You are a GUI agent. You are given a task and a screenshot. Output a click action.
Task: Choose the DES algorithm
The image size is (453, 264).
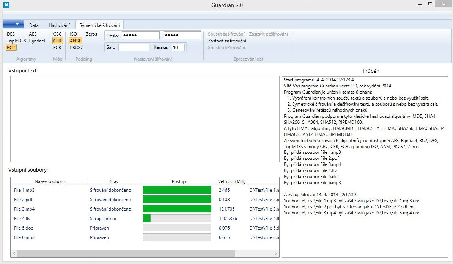point(11,34)
